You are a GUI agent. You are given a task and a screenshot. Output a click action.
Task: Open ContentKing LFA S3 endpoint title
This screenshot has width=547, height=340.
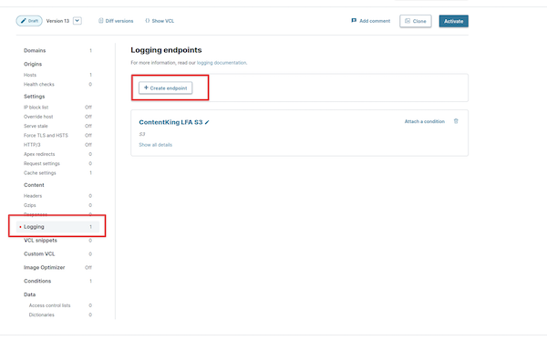(170, 122)
